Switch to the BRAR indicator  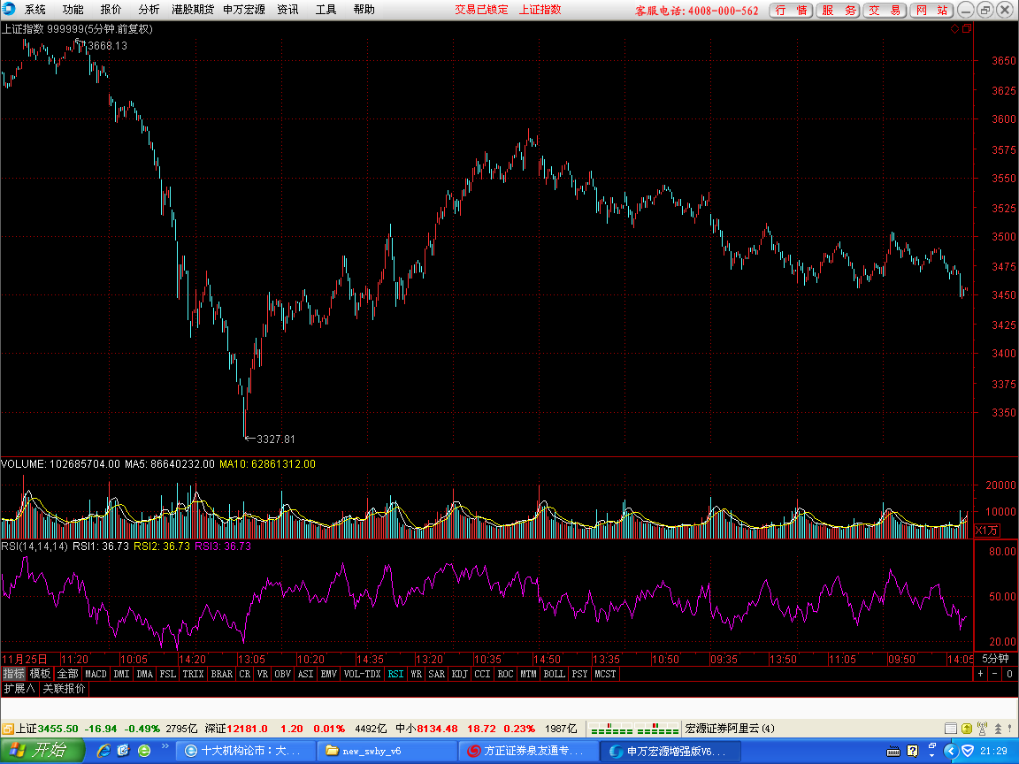(222, 674)
